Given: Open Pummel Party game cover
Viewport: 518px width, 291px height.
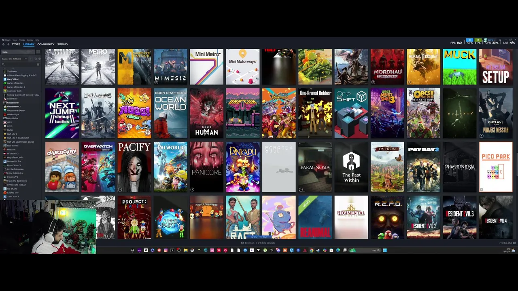Looking at the screenshot, I should [170, 217].
